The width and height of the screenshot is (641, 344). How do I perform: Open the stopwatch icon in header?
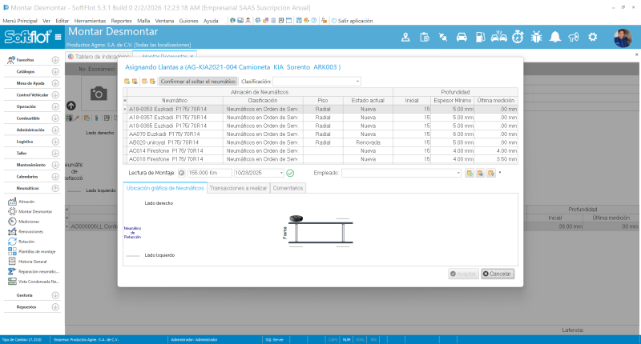point(518,37)
